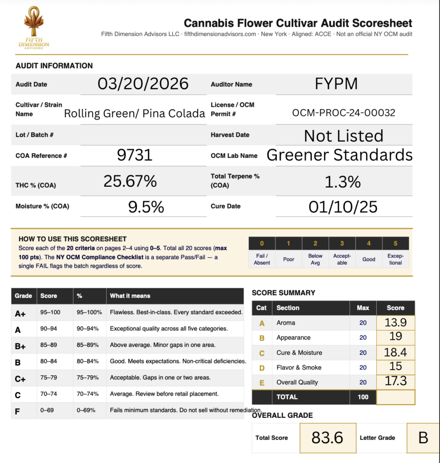Click the Flavor & Smoke score box

tap(395, 367)
